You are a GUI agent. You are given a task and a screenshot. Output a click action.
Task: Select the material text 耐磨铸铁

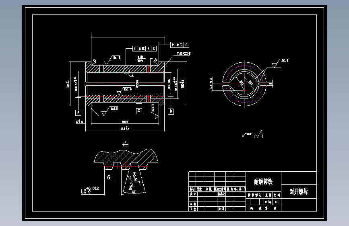tap(263, 181)
